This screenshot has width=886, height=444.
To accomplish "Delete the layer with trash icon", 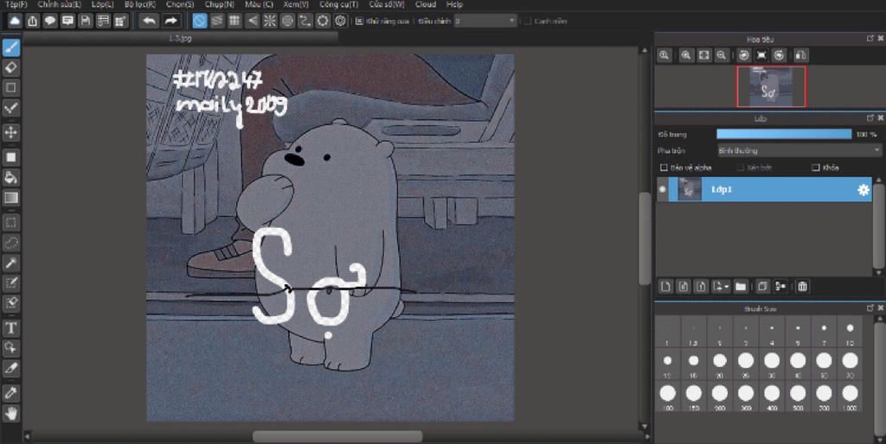I will (802, 287).
